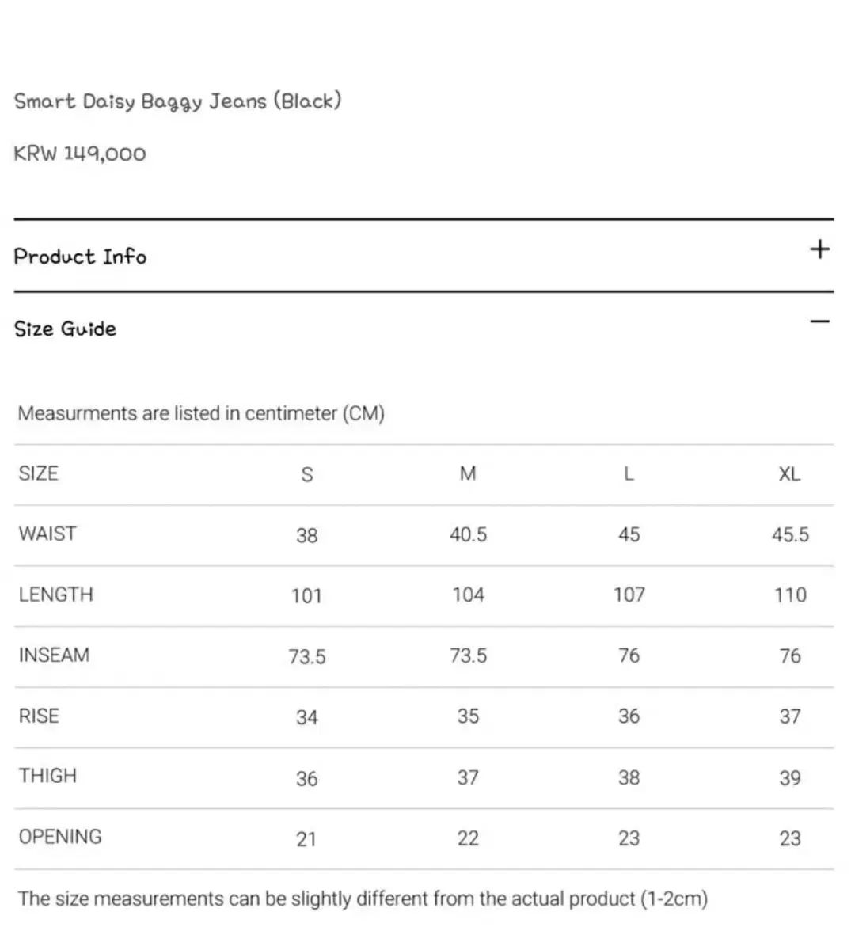
Task: Click the size measurements disclaimer text
Action: click(x=363, y=899)
